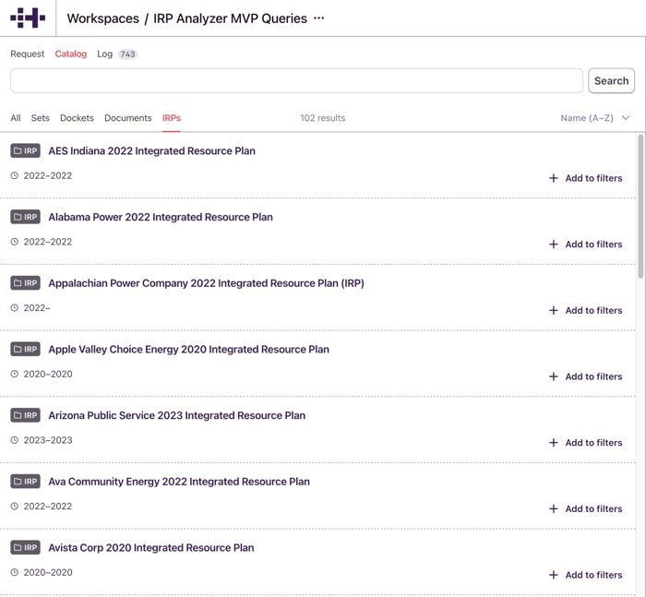Open the Workspaces breadcrumb link
Viewport: 646px width, 597px height.
103,18
